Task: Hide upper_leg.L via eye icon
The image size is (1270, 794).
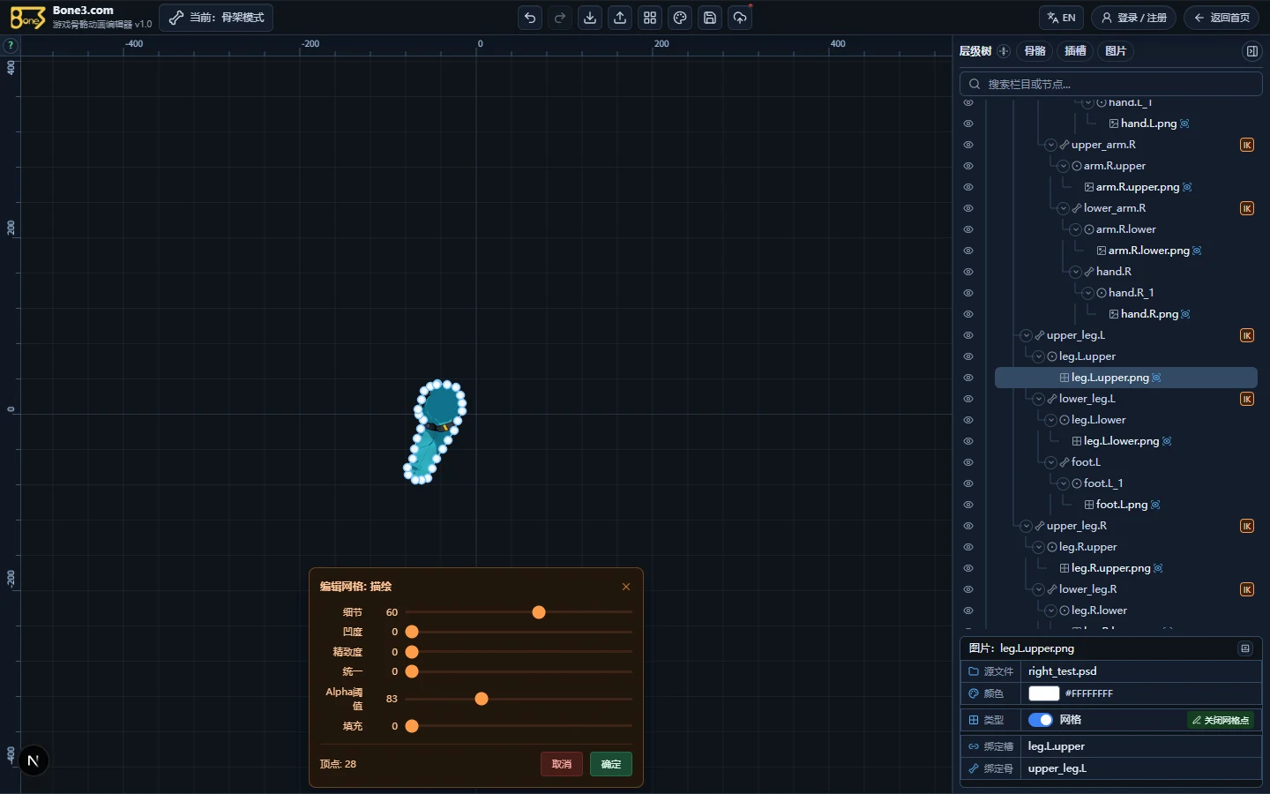Action: (968, 335)
